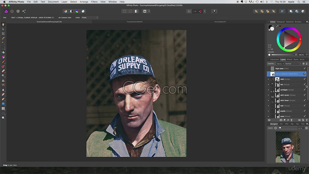The image size is (309, 174).
Task: Open layer blend options gear button
Action: pyautogui.click(x=303, y=64)
